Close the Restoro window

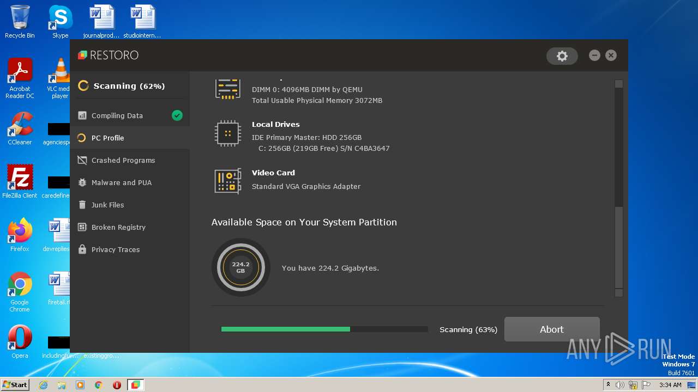pos(611,56)
